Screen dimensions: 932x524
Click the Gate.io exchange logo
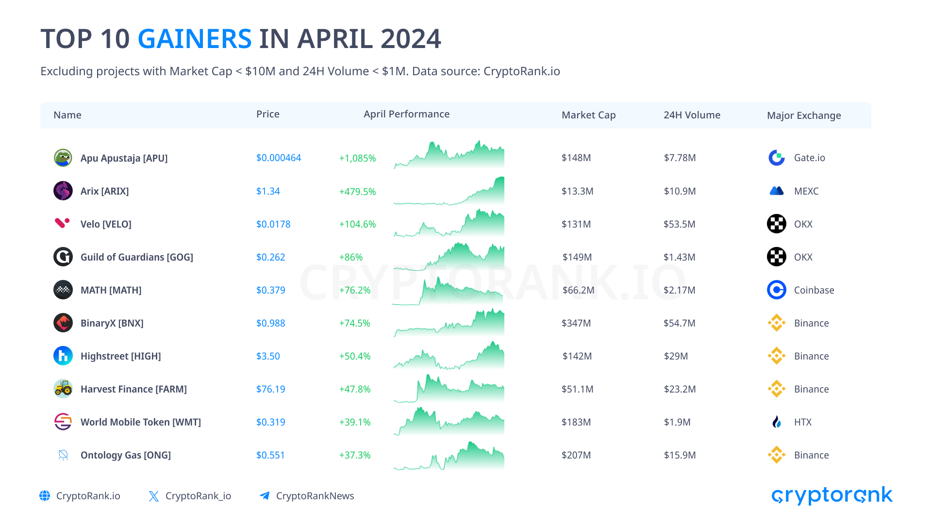(777, 158)
